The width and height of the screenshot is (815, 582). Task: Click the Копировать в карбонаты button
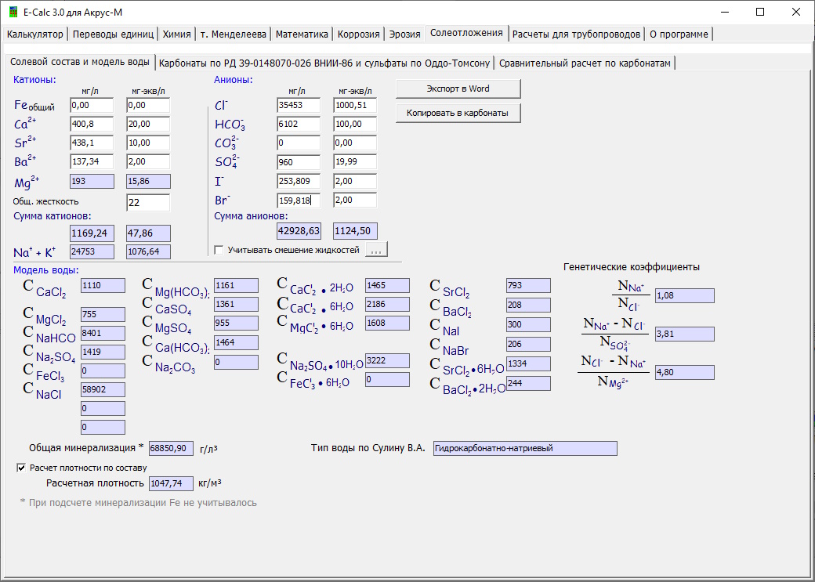pyautogui.click(x=458, y=114)
